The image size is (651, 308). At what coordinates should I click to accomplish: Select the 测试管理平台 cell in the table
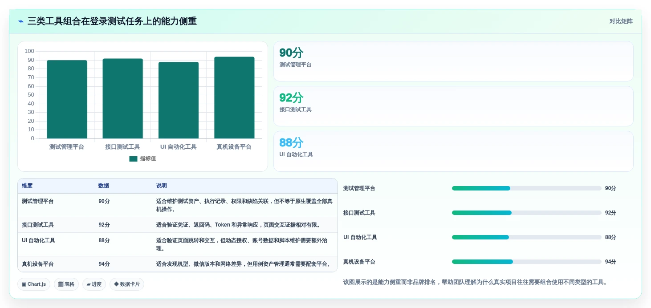pos(56,205)
